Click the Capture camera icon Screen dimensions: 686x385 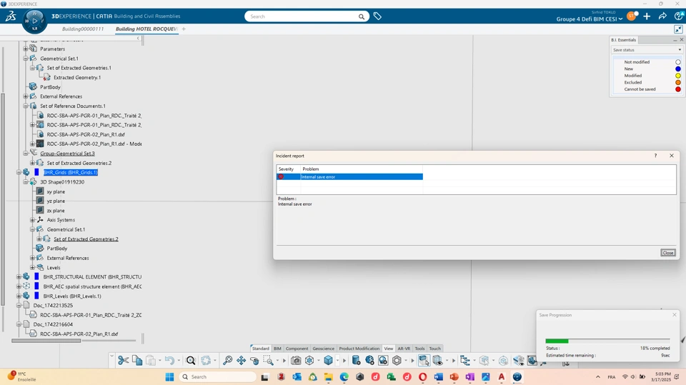(x=296, y=361)
